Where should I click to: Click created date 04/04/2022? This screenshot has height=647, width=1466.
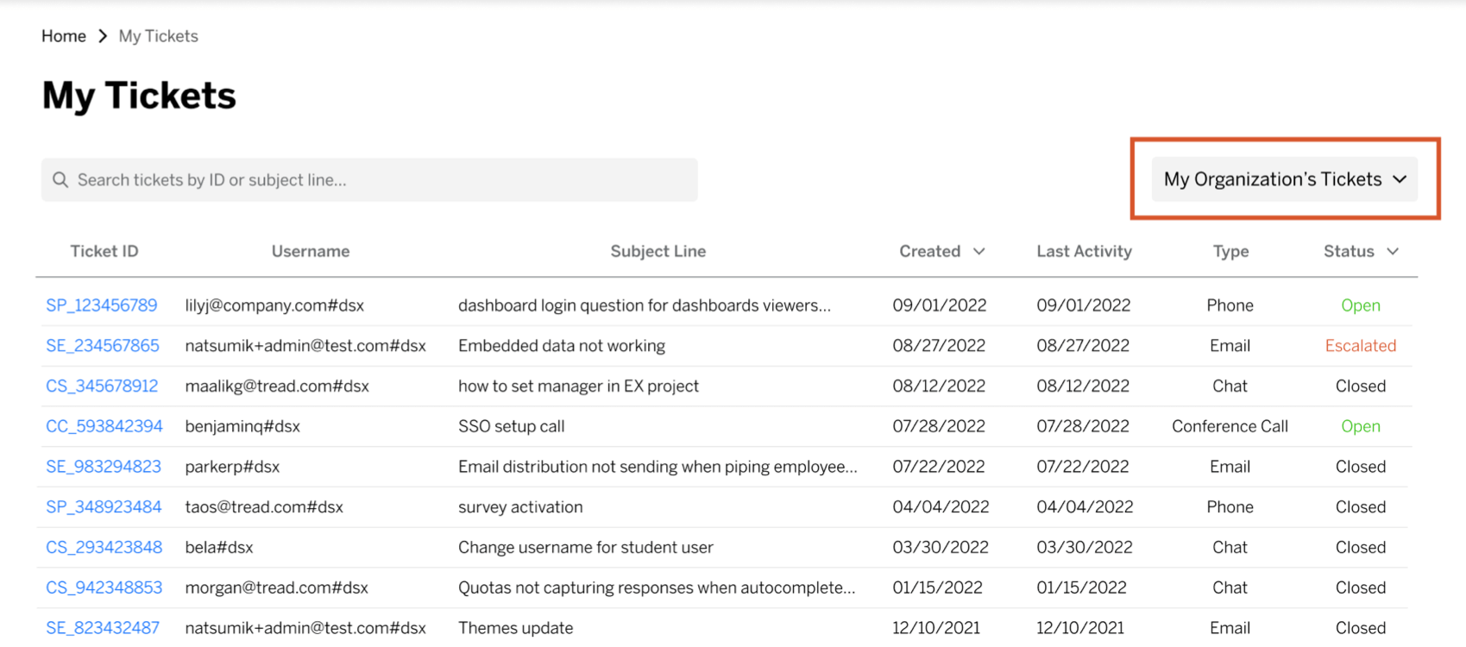(x=941, y=507)
